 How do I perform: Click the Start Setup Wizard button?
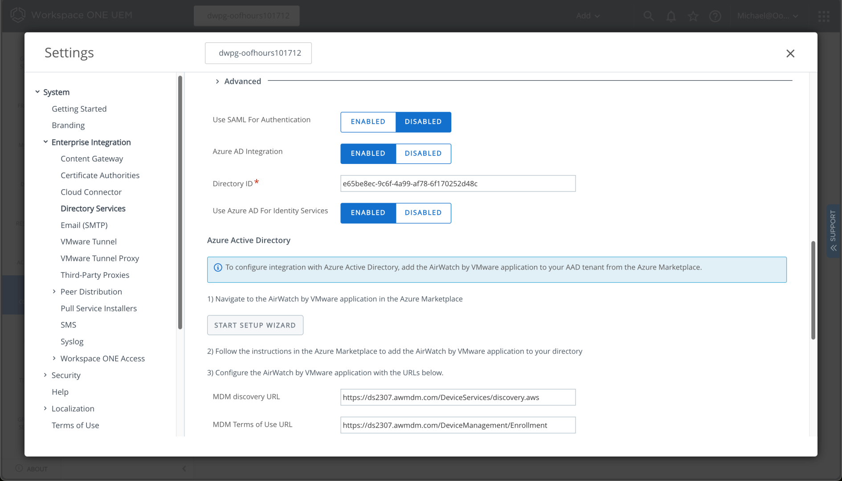click(255, 325)
